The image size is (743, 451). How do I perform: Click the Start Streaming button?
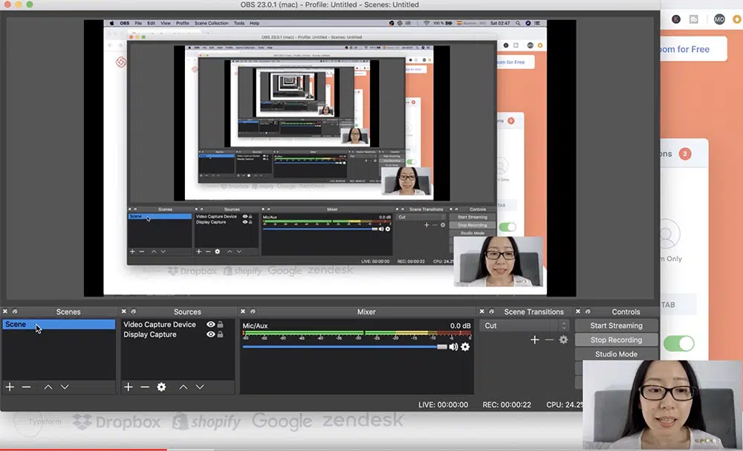pos(616,325)
